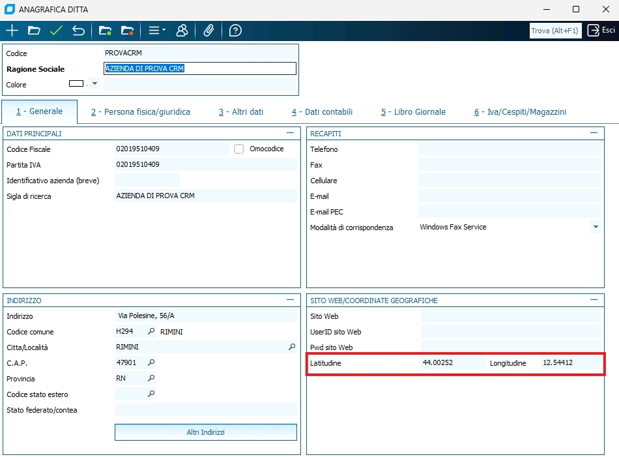Open the Colore dropdown arrow

[94, 84]
